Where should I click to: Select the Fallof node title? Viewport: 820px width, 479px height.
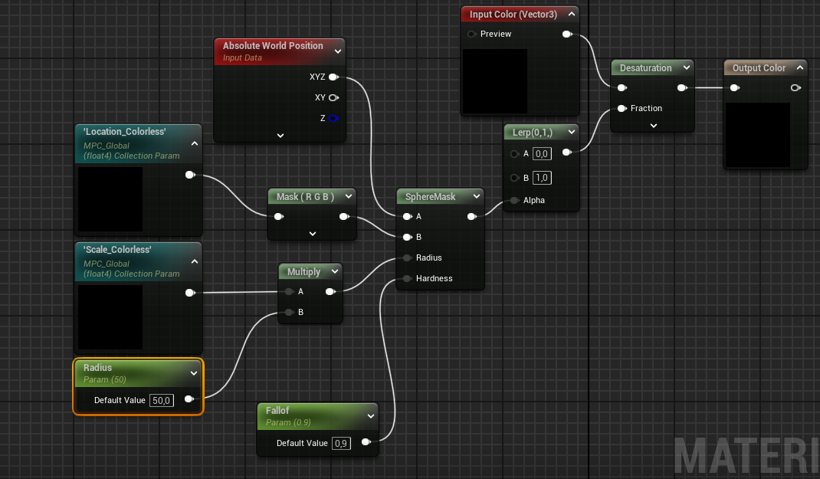277,411
